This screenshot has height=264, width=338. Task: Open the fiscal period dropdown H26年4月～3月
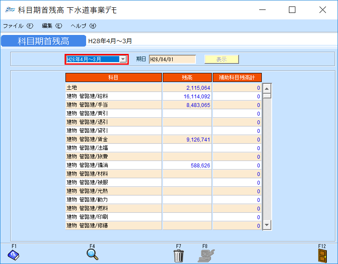[x=123, y=59]
